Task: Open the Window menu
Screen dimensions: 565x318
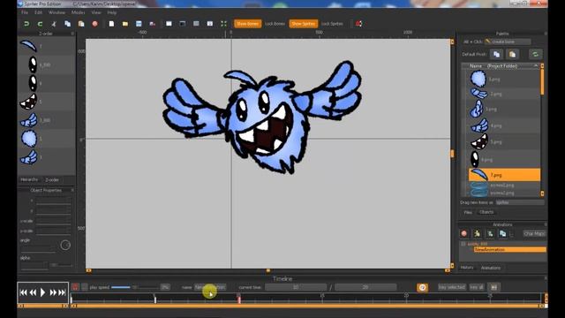Action: click(56, 12)
